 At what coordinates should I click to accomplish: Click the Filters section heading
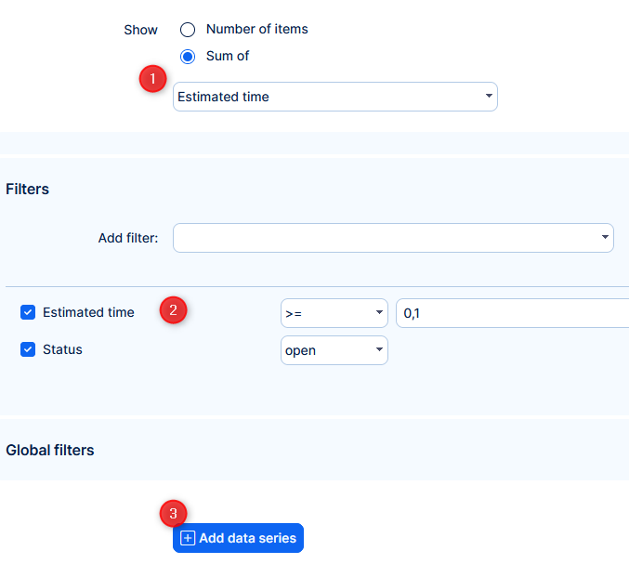click(28, 190)
